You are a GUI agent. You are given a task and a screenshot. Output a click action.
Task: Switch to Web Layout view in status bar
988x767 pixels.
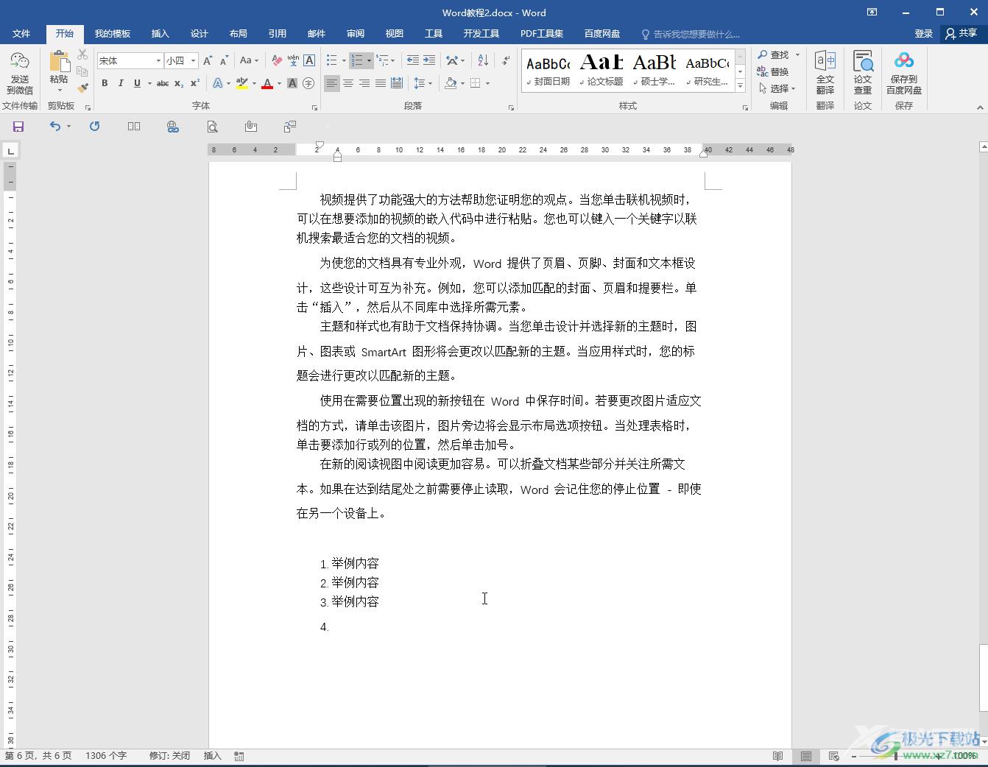pos(834,756)
